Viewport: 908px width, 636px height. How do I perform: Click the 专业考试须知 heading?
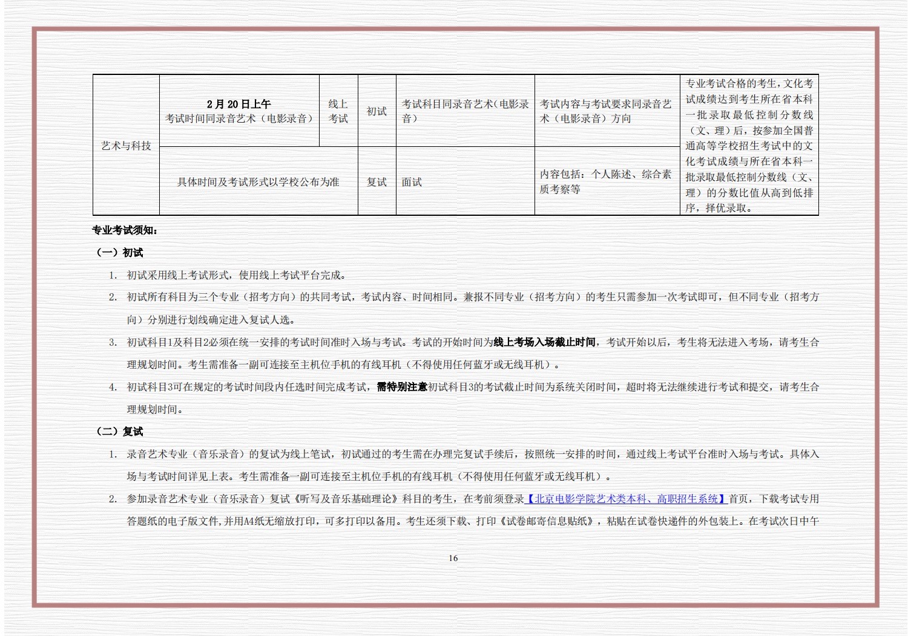[125, 230]
